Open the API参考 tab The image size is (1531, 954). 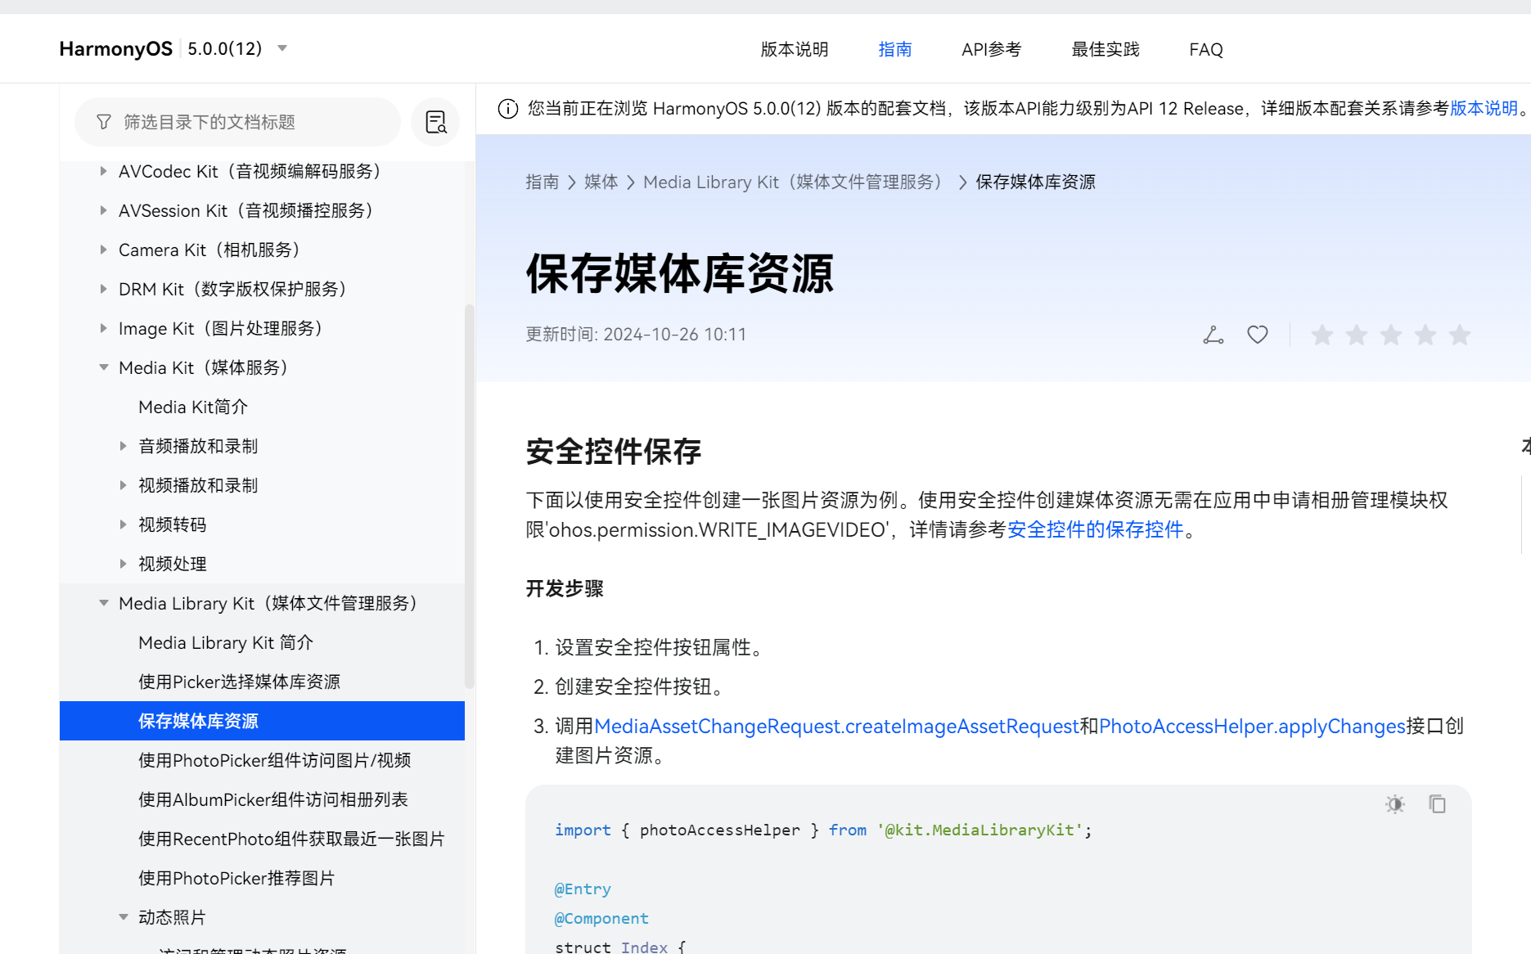(x=991, y=50)
